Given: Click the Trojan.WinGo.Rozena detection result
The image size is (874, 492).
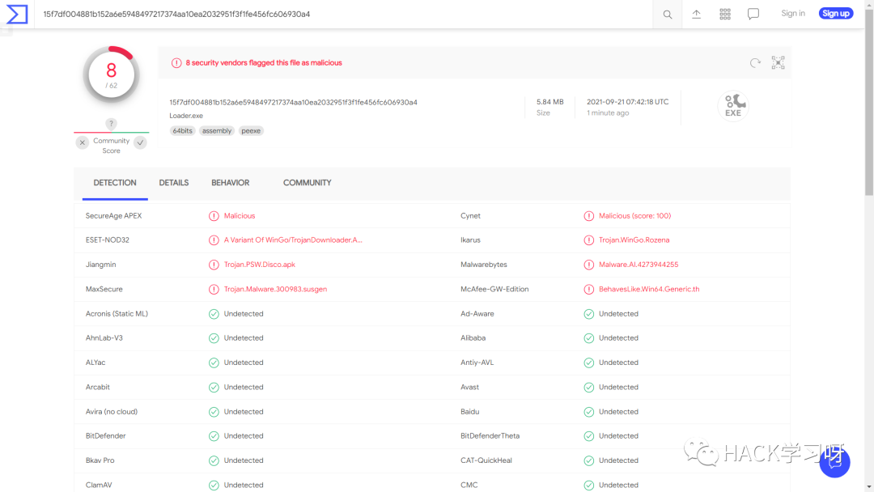Looking at the screenshot, I should (x=634, y=240).
